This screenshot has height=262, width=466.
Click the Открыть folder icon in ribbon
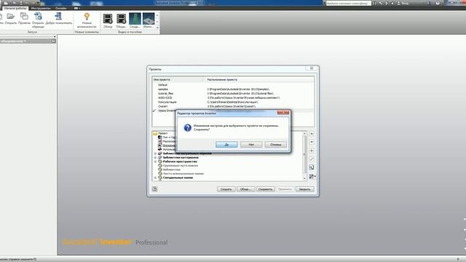pyautogui.click(x=11, y=16)
